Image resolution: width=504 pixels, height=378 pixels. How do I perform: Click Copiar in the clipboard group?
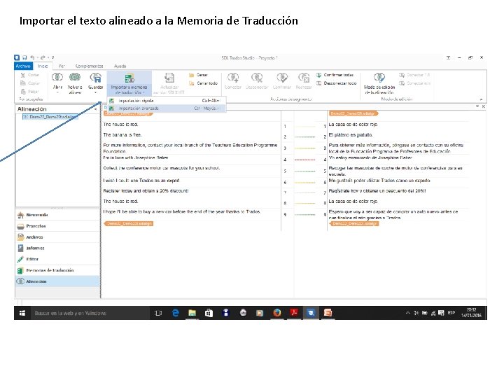30,83
